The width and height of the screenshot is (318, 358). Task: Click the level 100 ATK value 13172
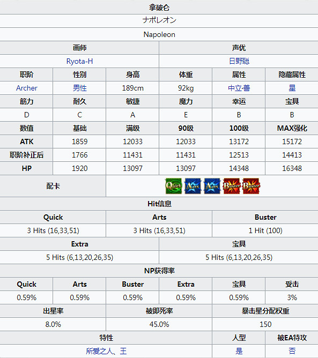239,141
